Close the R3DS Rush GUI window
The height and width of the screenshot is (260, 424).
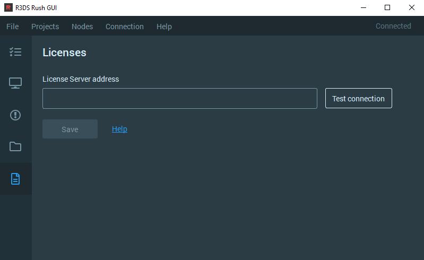412,7
